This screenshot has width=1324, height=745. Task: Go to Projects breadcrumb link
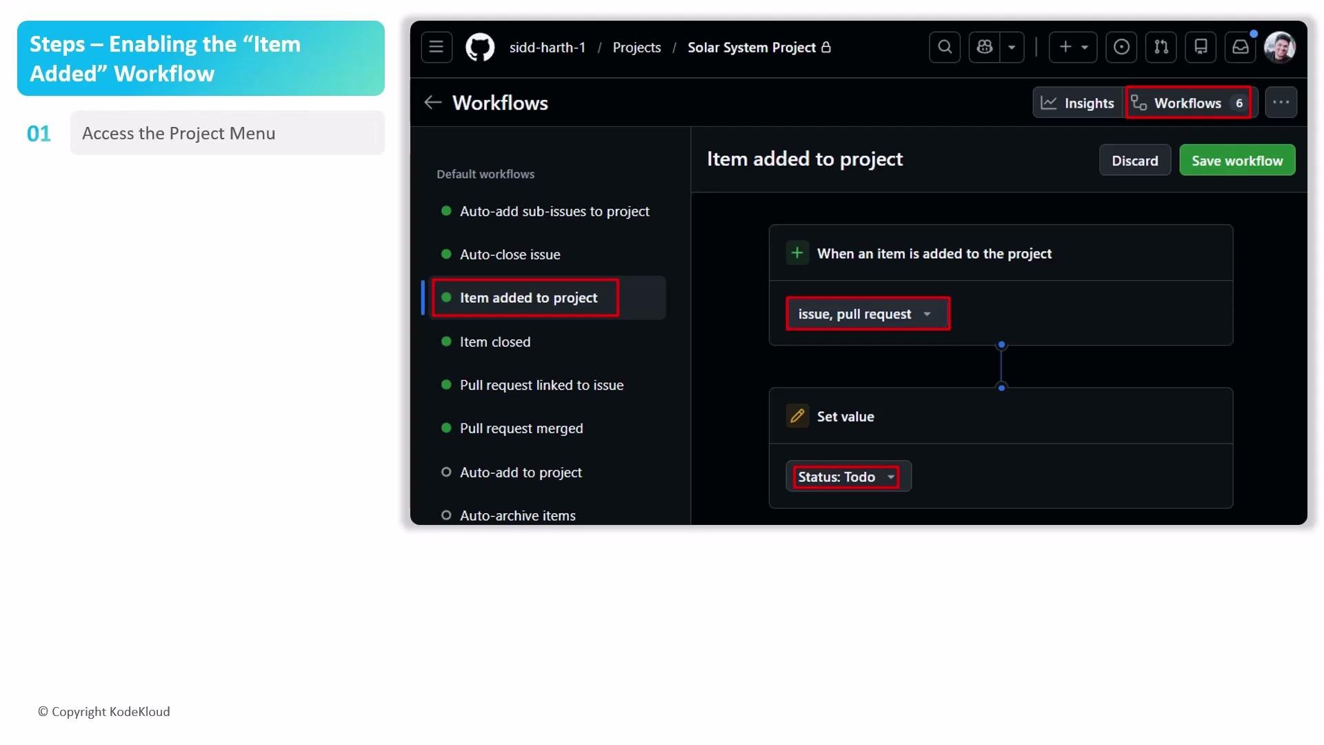tap(636, 48)
